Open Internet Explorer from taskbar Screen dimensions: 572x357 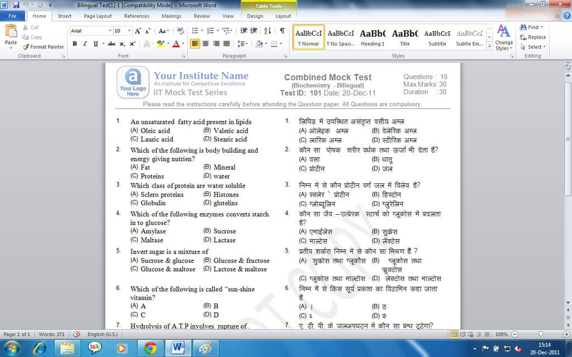pyautogui.click(x=40, y=348)
